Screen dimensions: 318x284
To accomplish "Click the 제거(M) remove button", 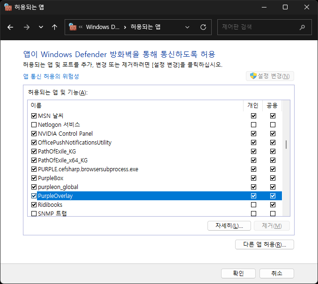I will pos(272,226).
